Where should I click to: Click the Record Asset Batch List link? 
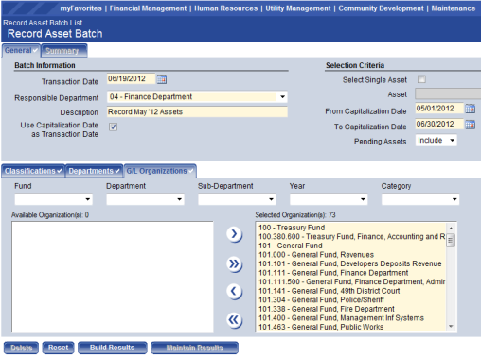(x=43, y=23)
